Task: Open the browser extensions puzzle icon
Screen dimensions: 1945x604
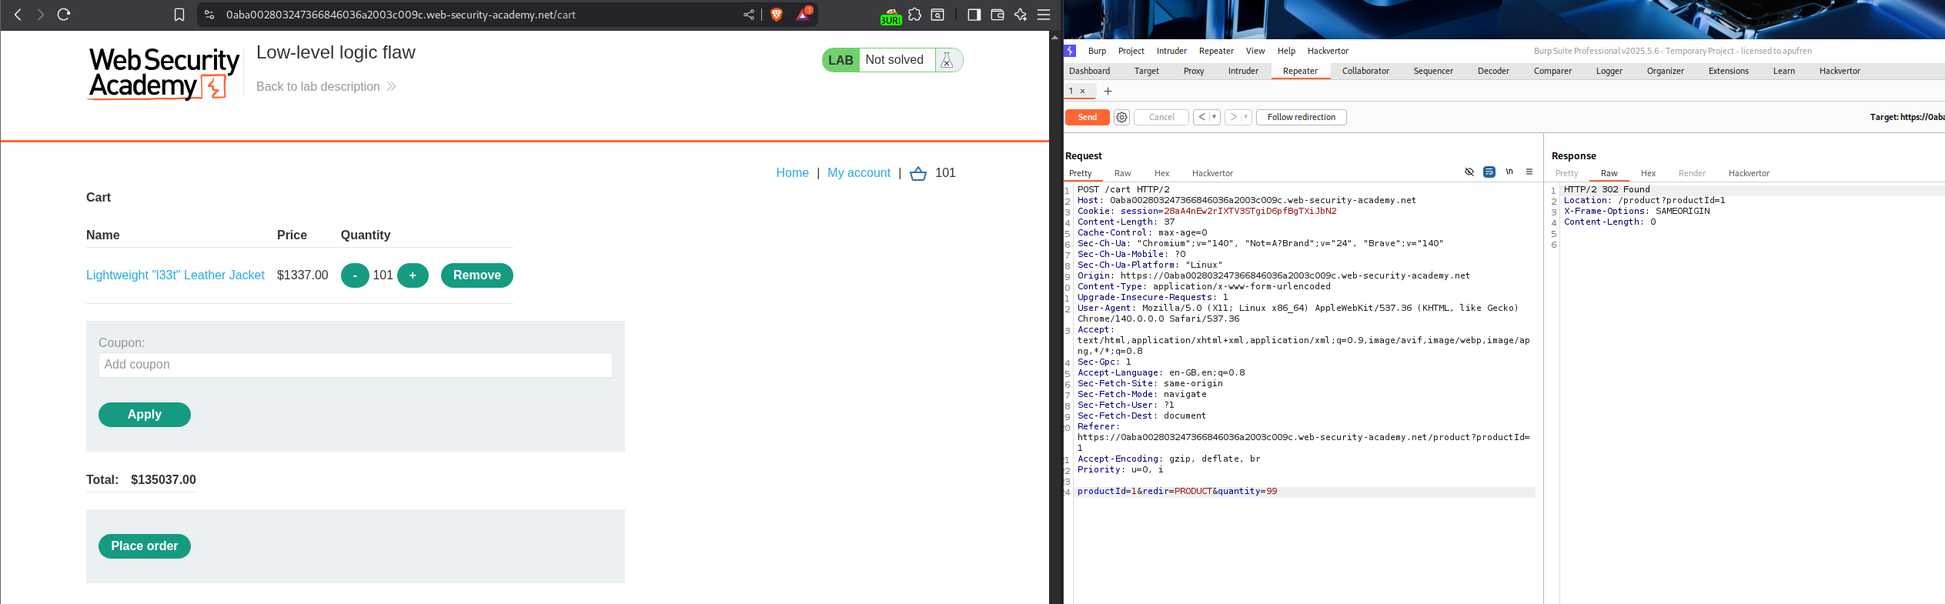Action: coord(914,15)
